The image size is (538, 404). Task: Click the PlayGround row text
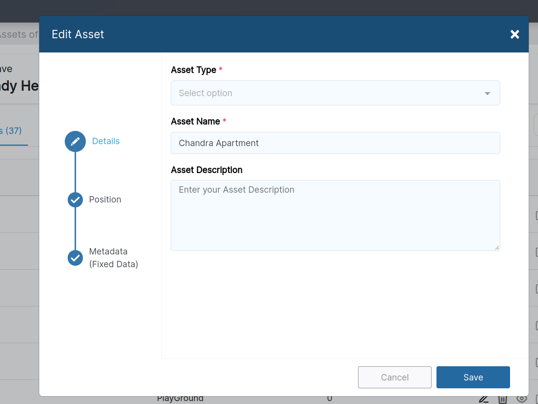coord(180,399)
